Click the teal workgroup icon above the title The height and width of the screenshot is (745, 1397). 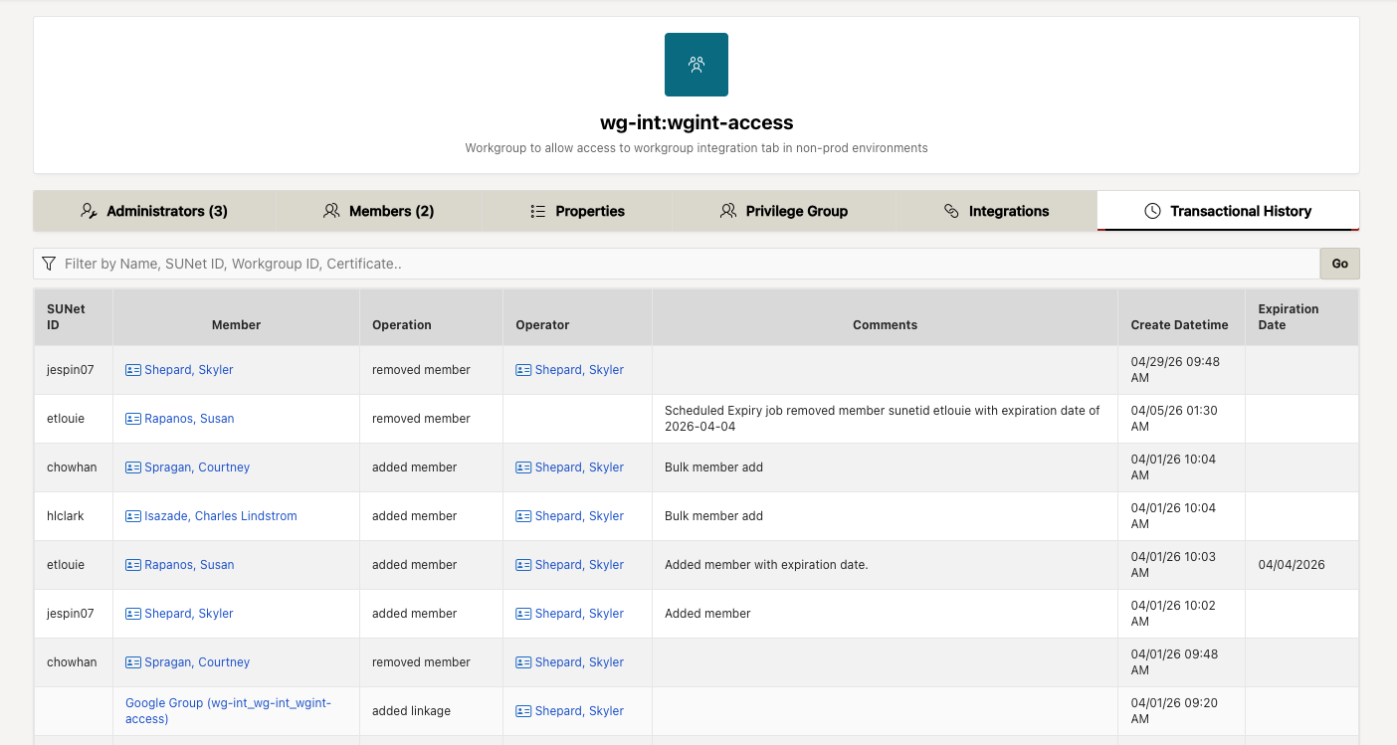click(697, 65)
